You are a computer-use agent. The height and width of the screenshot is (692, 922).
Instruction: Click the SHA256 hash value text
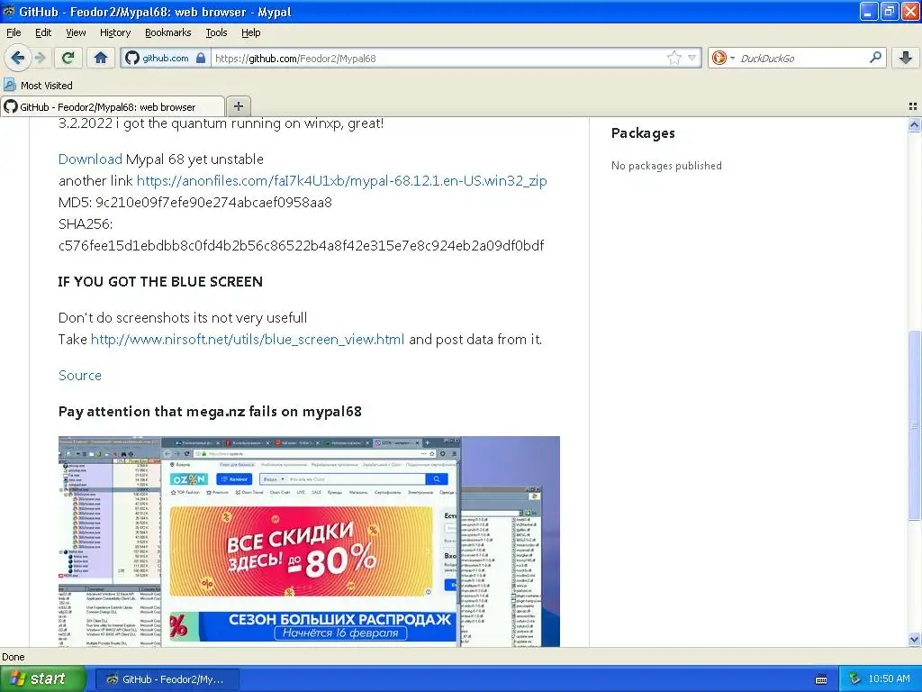[301, 245]
